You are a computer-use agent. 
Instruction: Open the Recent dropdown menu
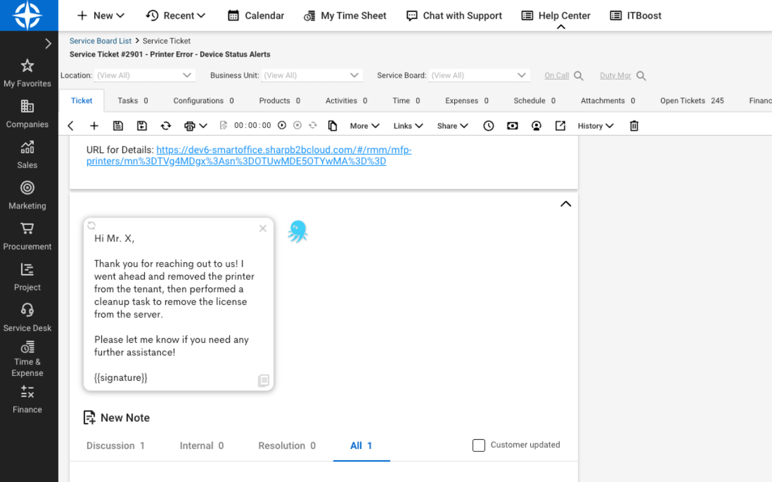click(x=176, y=16)
